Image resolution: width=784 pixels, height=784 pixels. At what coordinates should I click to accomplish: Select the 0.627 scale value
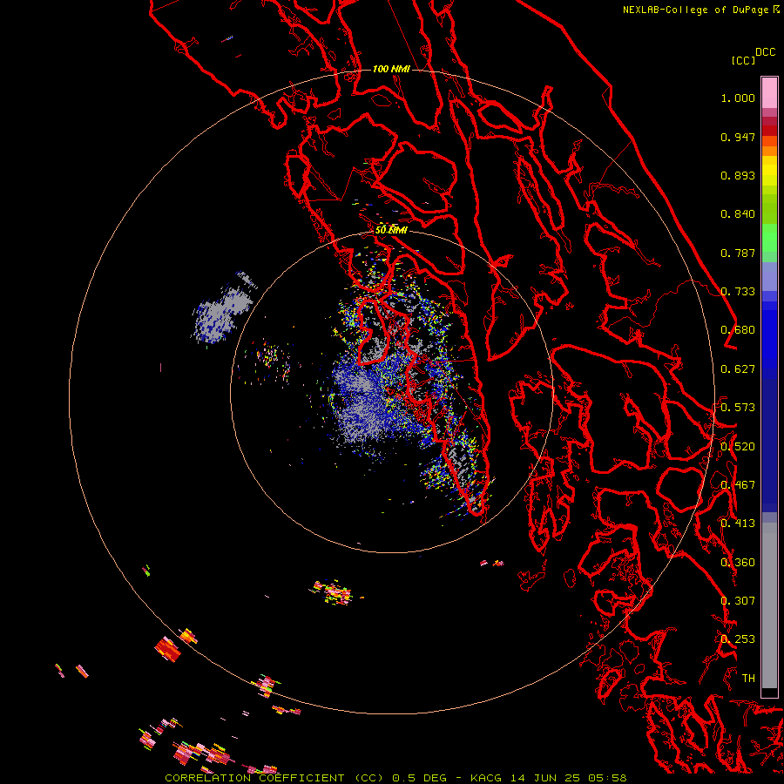(x=738, y=369)
